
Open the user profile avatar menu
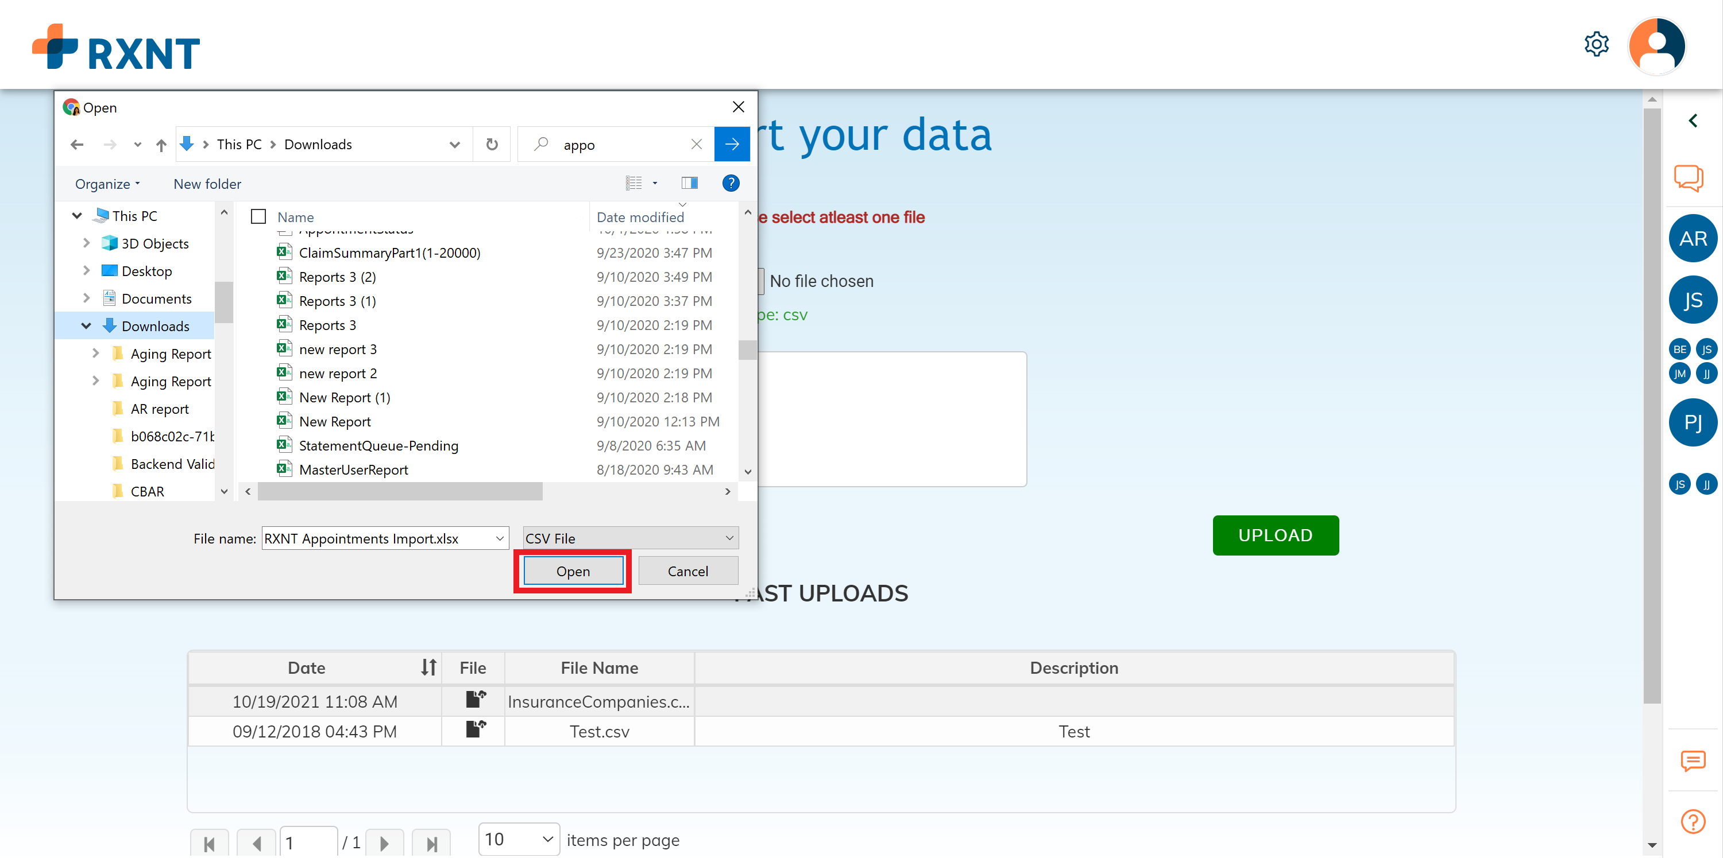click(1656, 45)
